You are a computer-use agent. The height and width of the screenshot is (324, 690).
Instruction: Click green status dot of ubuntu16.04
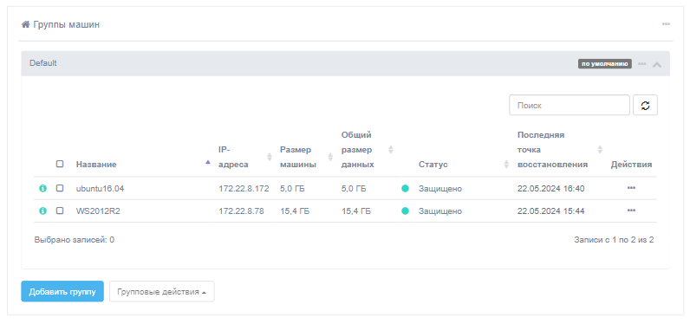[x=405, y=189]
